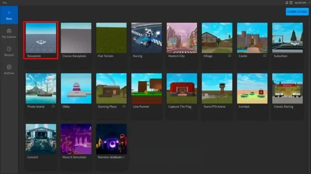
Task: Open the username account dropdown
Action: point(302,3)
